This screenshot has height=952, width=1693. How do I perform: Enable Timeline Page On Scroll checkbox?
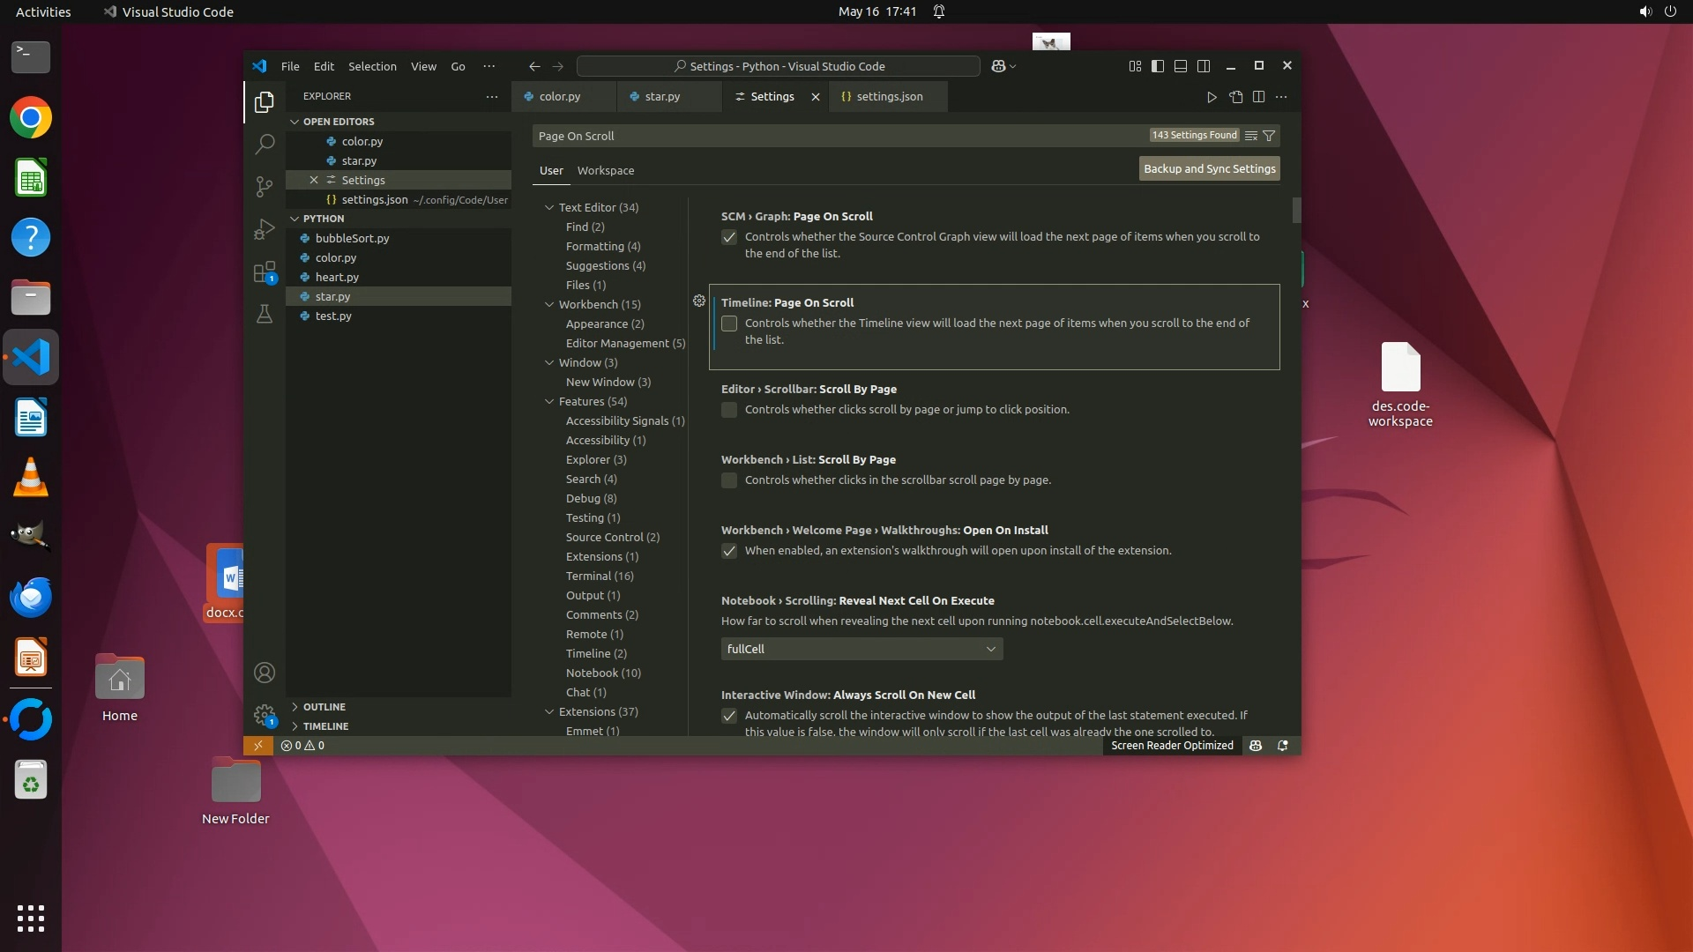click(x=729, y=324)
